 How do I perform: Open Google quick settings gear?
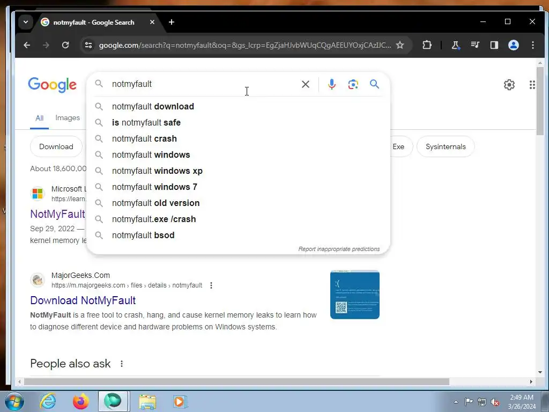[509, 84]
